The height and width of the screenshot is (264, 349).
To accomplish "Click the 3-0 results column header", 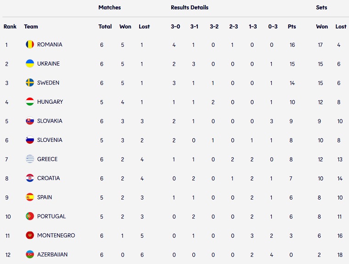I will (175, 27).
